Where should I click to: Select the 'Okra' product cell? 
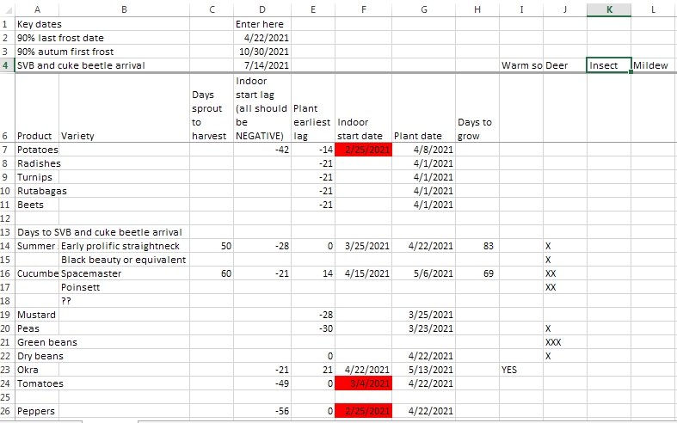tap(37, 370)
